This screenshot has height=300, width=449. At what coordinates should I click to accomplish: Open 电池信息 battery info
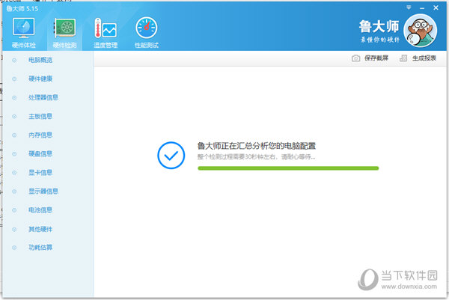pyautogui.click(x=40, y=210)
